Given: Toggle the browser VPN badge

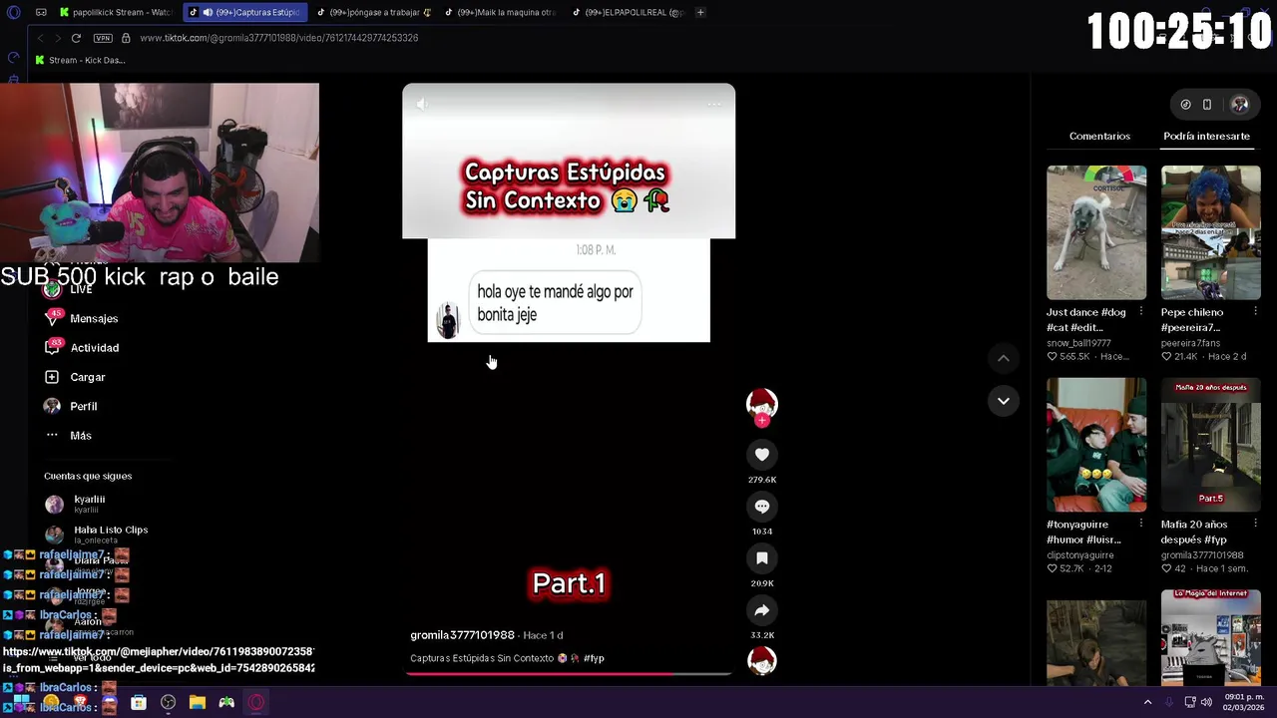Looking at the screenshot, I should point(103,38).
